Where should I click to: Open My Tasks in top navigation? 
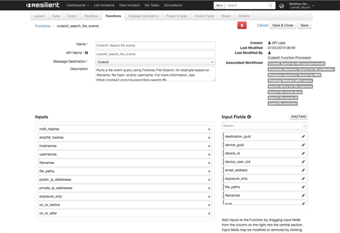[x=152, y=5]
